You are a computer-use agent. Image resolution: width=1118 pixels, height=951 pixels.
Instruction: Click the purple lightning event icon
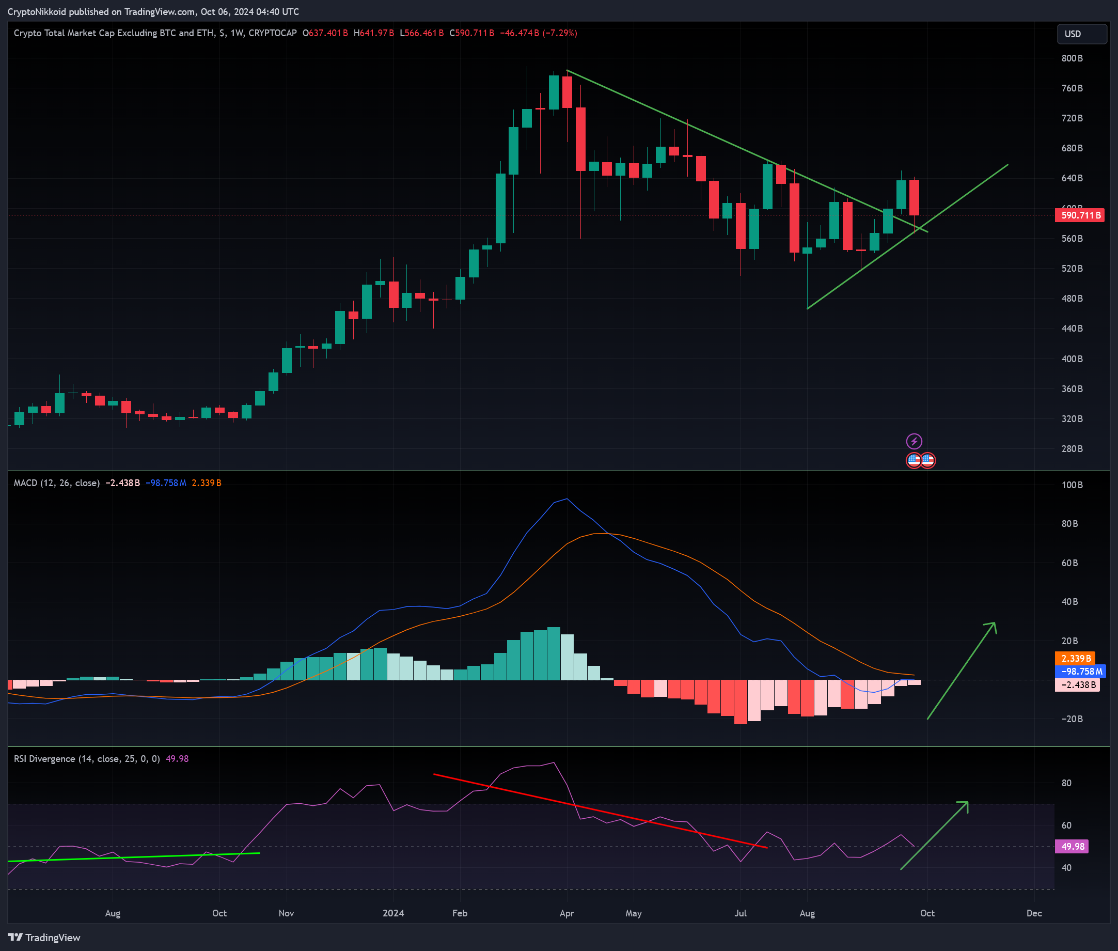[x=914, y=442]
